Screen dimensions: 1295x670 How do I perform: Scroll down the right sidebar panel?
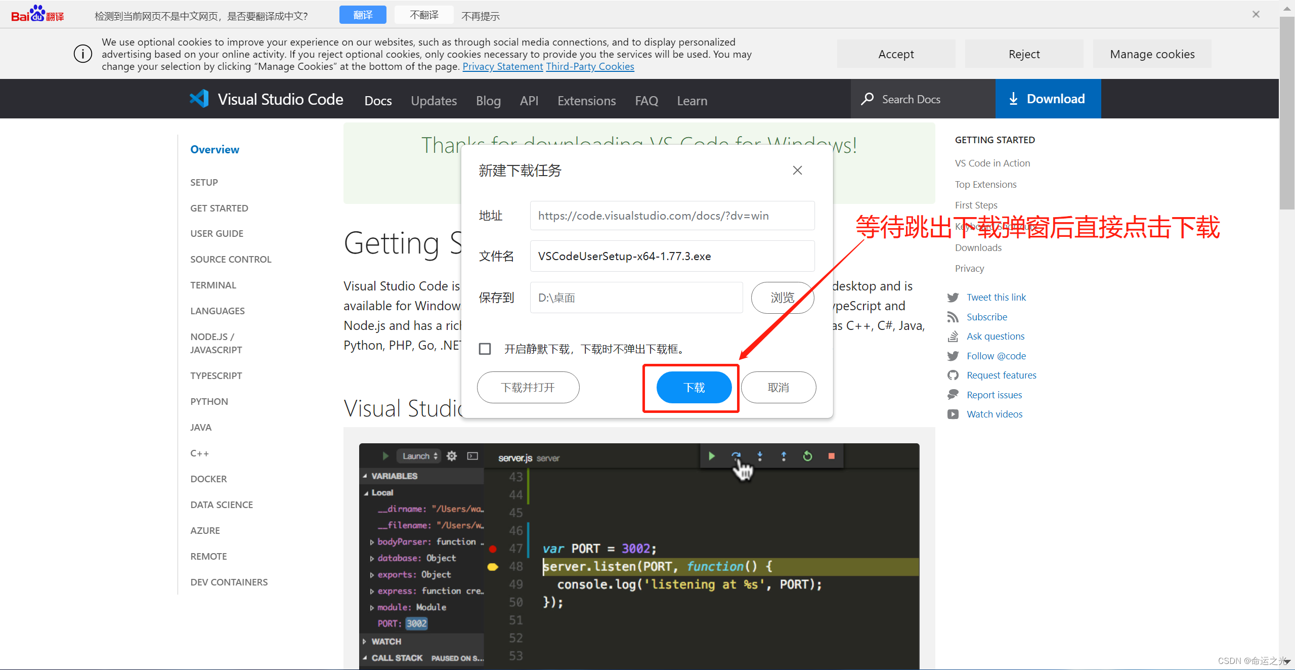pos(1288,663)
